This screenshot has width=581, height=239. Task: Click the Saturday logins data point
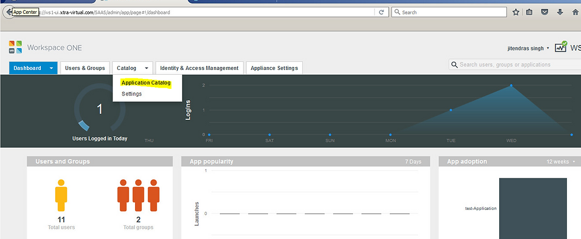(x=269, y=135)
